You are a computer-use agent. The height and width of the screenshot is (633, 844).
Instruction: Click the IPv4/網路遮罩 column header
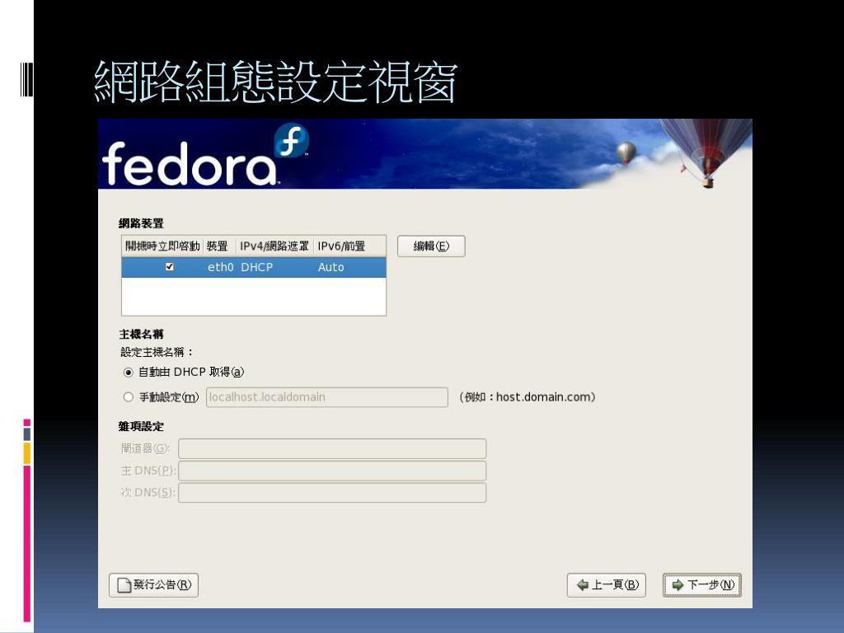tap(274, 246)
